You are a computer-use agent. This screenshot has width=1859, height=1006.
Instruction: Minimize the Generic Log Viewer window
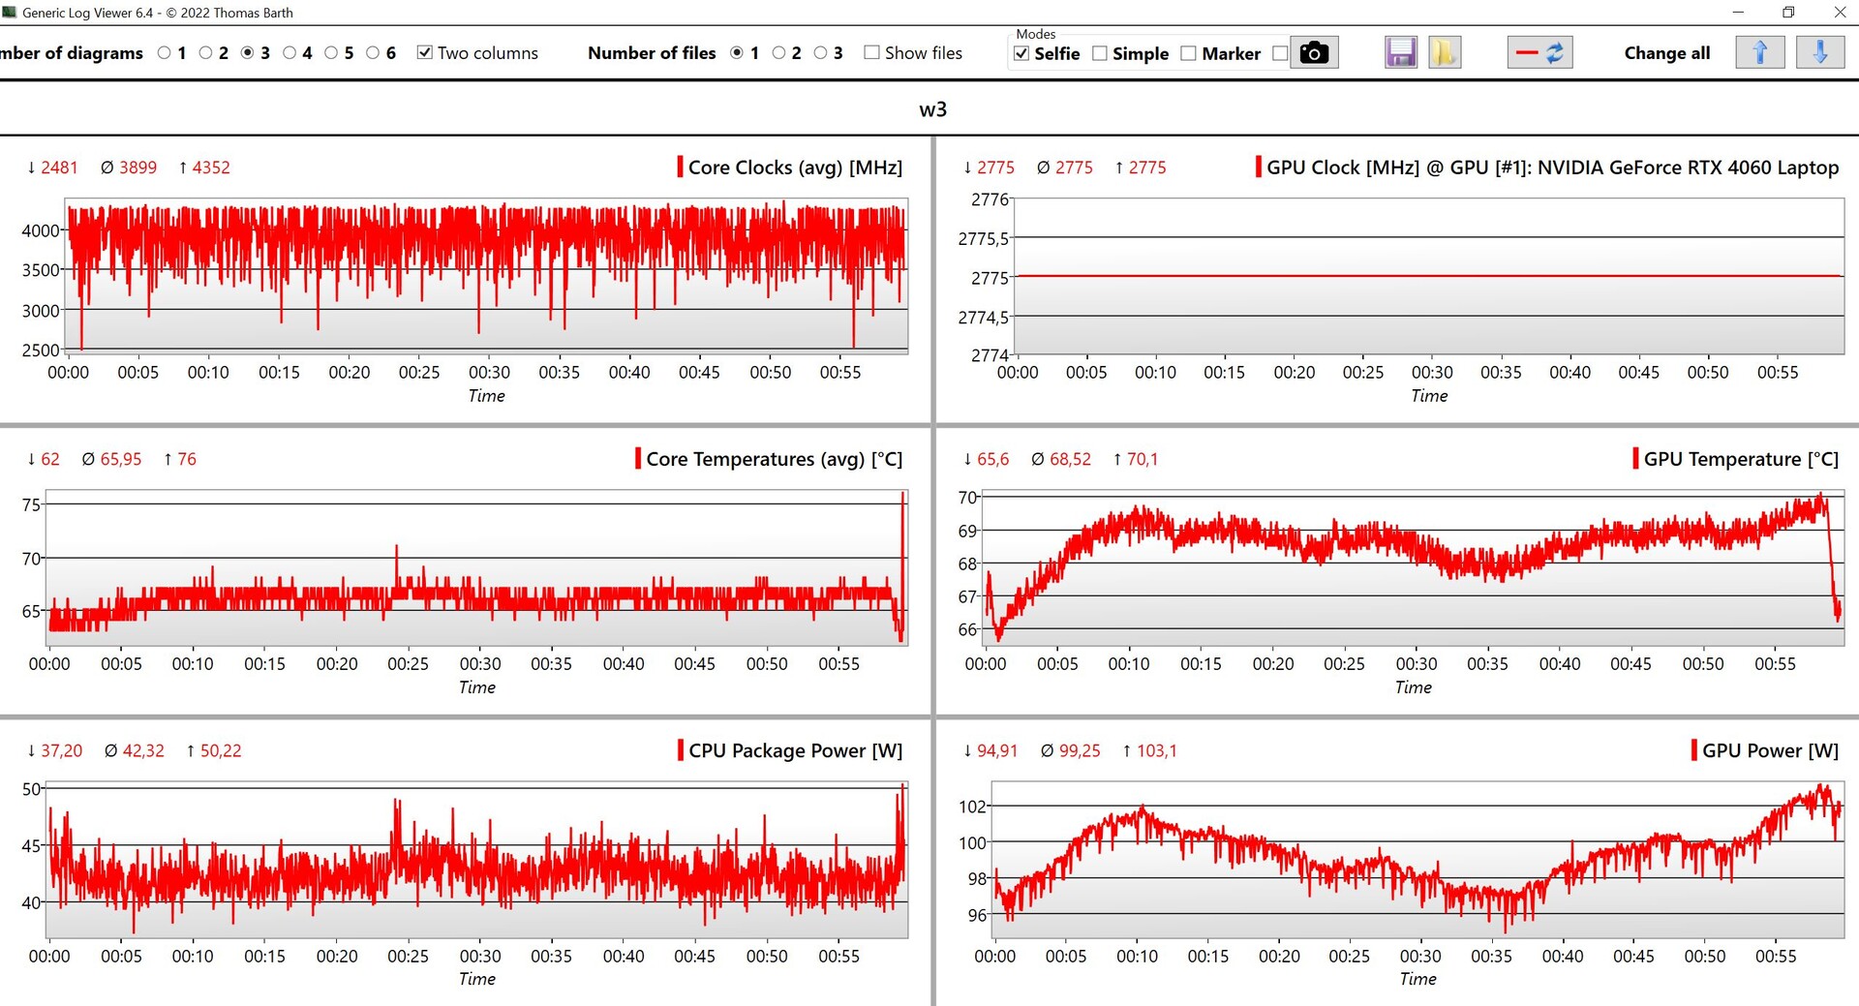pyautogui.click(x=1738, y=13)
